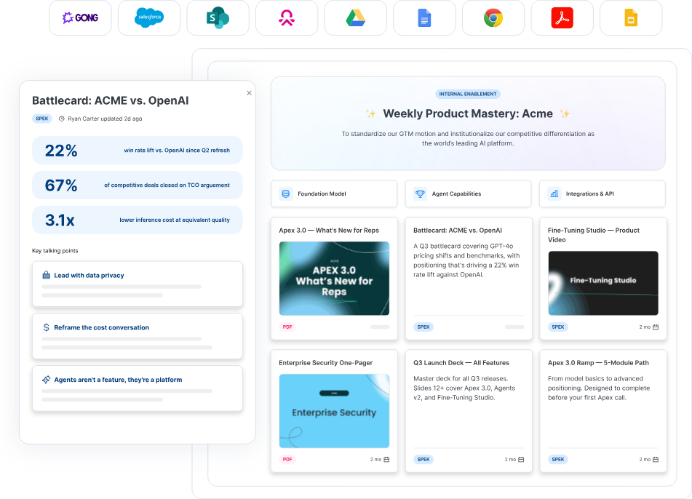Click the trophy icon on Agent Capabilities
This screenshot has height=499, width=692.
[x=420, y=193]
